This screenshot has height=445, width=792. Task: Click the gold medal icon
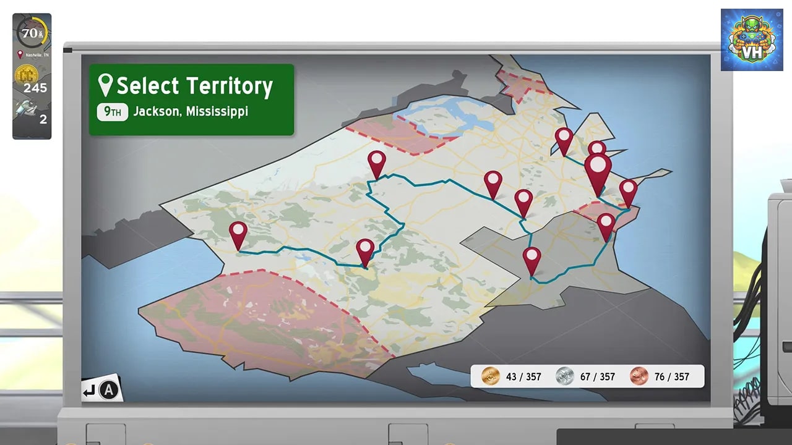tap(490, 376)
